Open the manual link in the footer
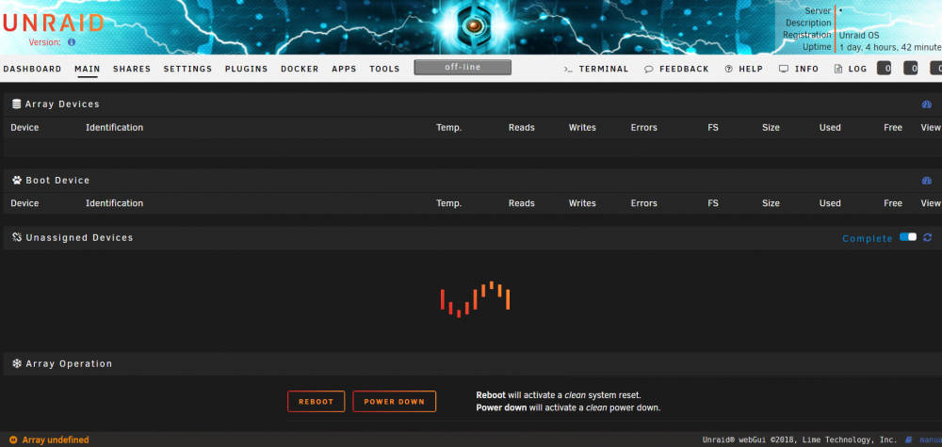942x447 pixels. coord(931,439)
